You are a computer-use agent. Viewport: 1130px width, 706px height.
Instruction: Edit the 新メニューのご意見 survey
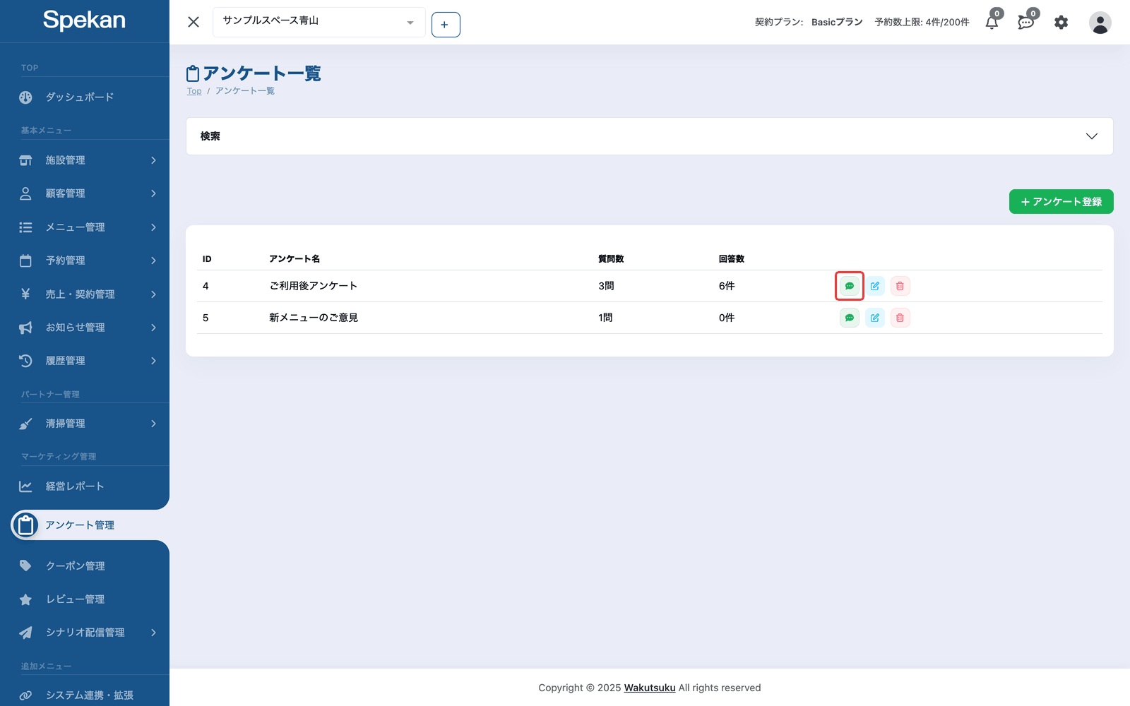coord(875,318)
